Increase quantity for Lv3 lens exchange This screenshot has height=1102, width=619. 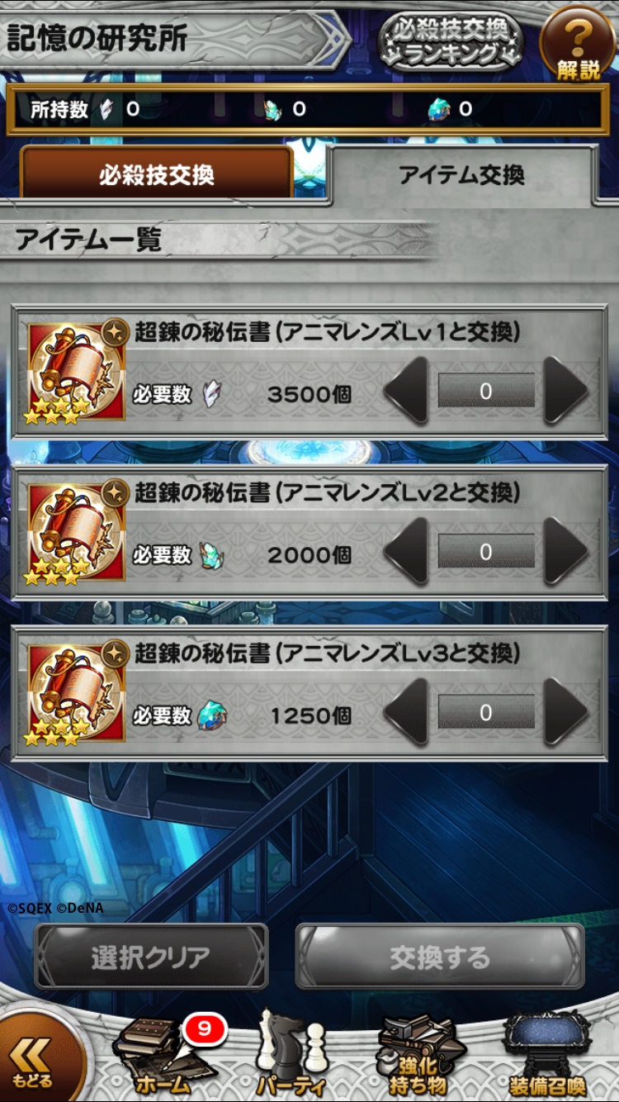click(x=565, y=712)
